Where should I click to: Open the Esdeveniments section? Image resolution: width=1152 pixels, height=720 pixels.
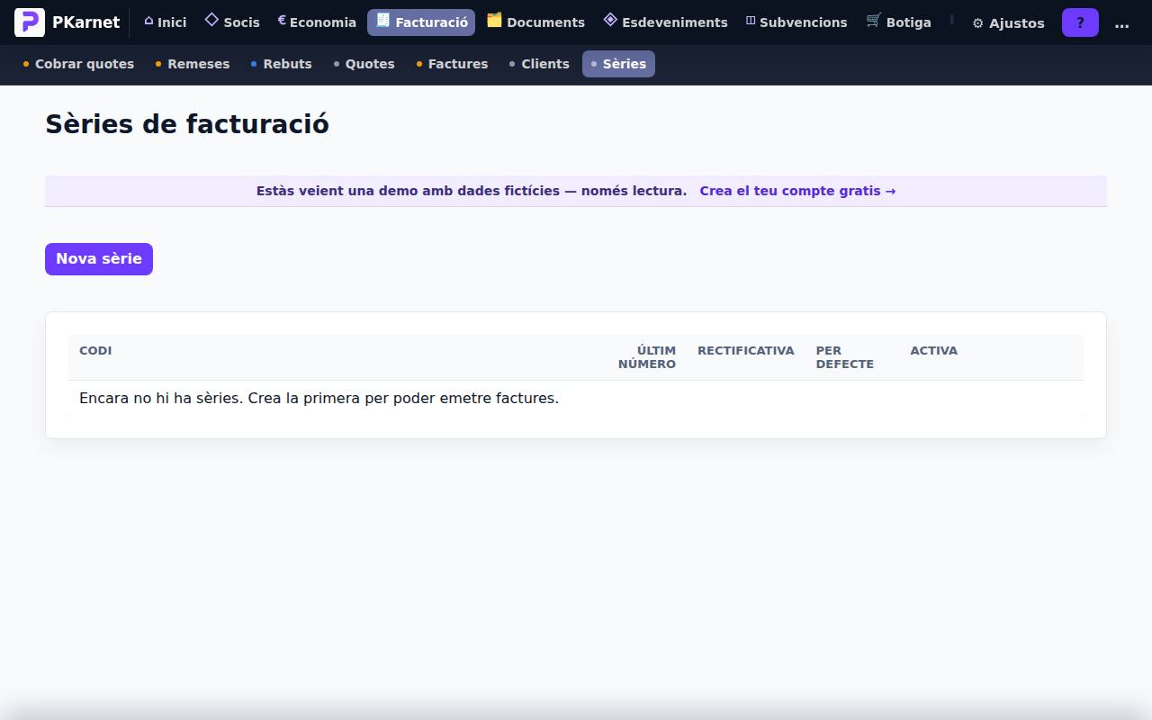click(x=665, y=22)
